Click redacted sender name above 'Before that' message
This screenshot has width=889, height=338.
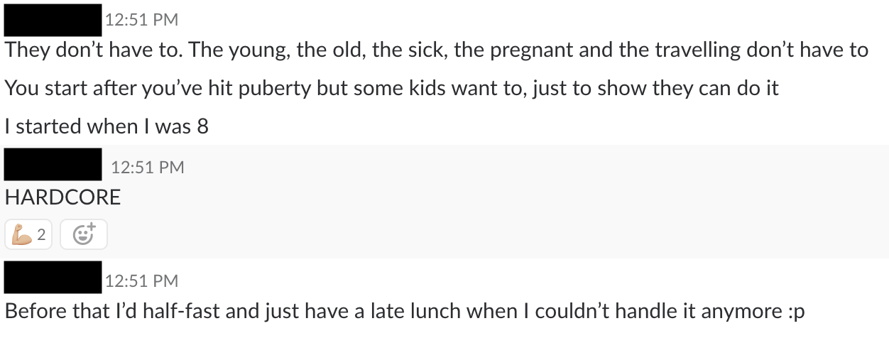(x=53, y=278)
